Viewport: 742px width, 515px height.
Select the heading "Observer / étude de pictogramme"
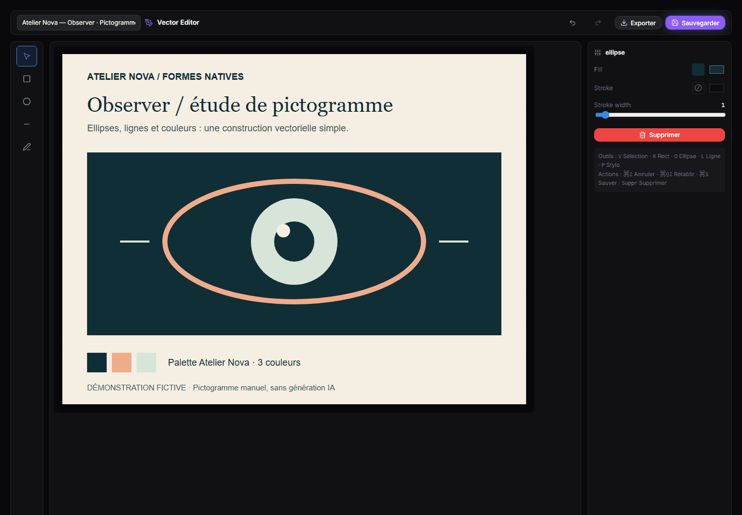[x=240, y=105]
